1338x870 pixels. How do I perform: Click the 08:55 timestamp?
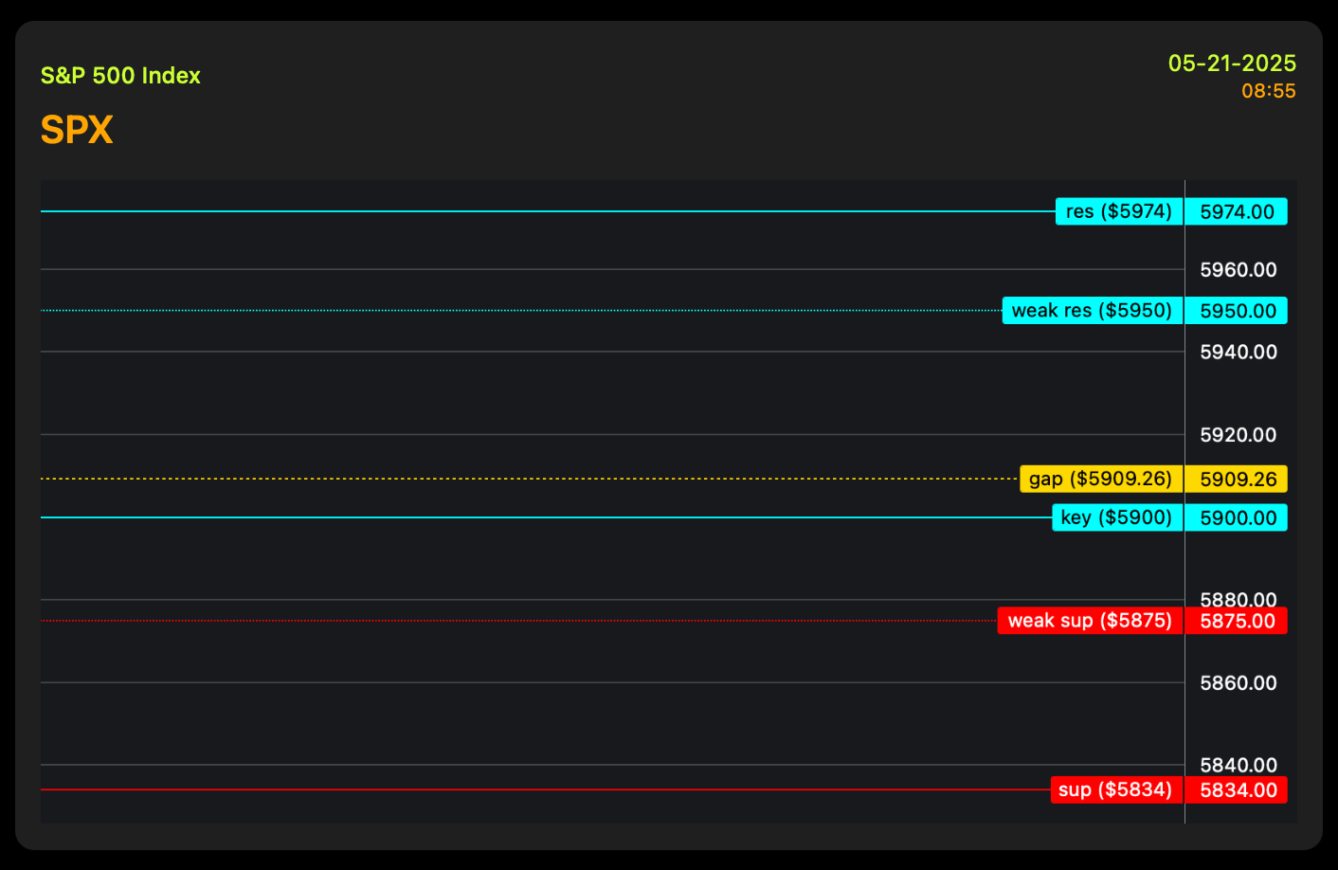click(1269, 91)
